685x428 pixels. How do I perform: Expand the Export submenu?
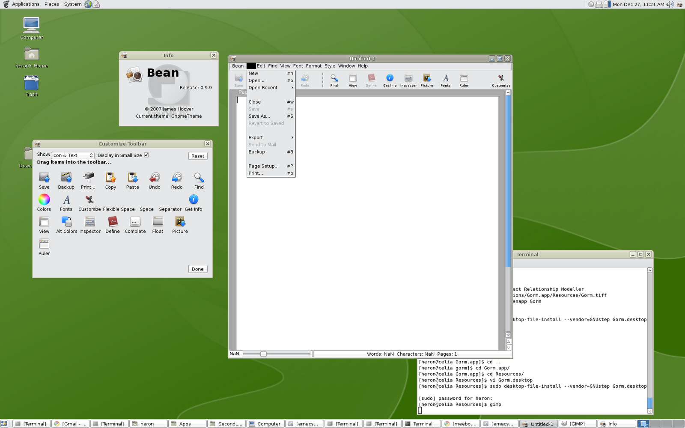271,138
